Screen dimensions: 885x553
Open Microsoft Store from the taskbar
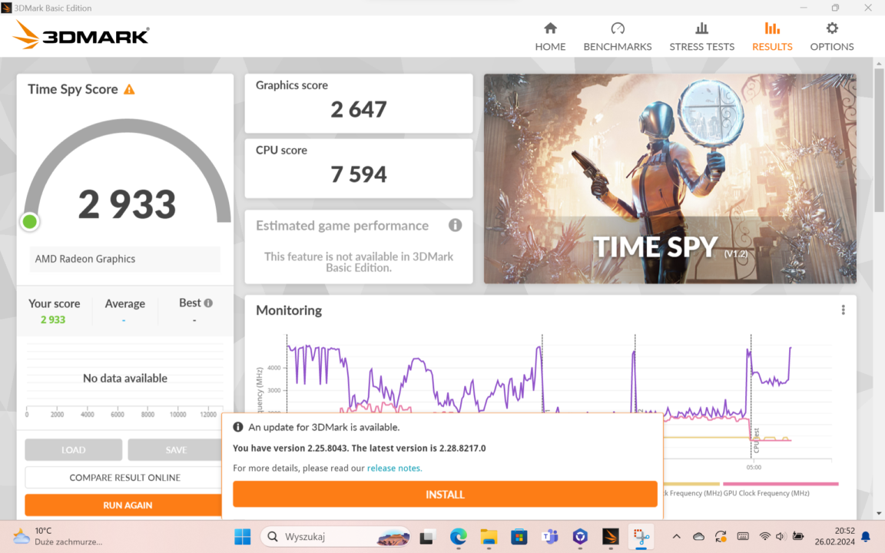tap(519, 537)
